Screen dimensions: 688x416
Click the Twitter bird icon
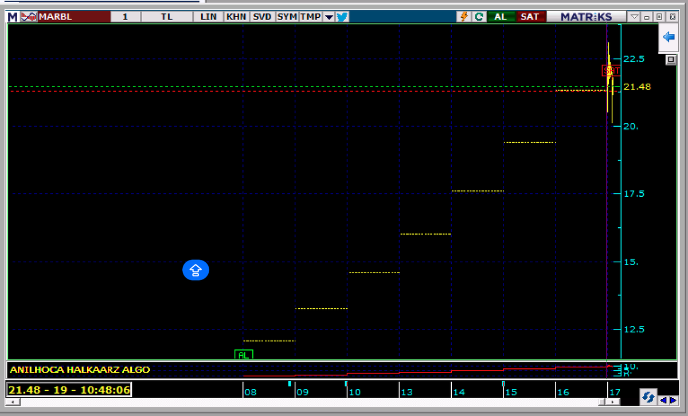point(342,17)
